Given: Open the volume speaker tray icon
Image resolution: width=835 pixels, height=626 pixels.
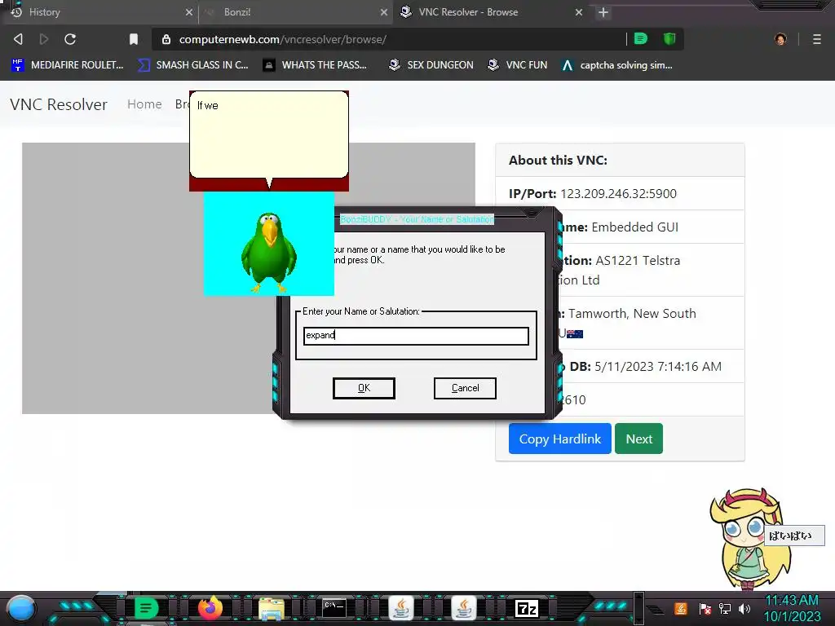Looking at the screenshot, I should (744, 609).
